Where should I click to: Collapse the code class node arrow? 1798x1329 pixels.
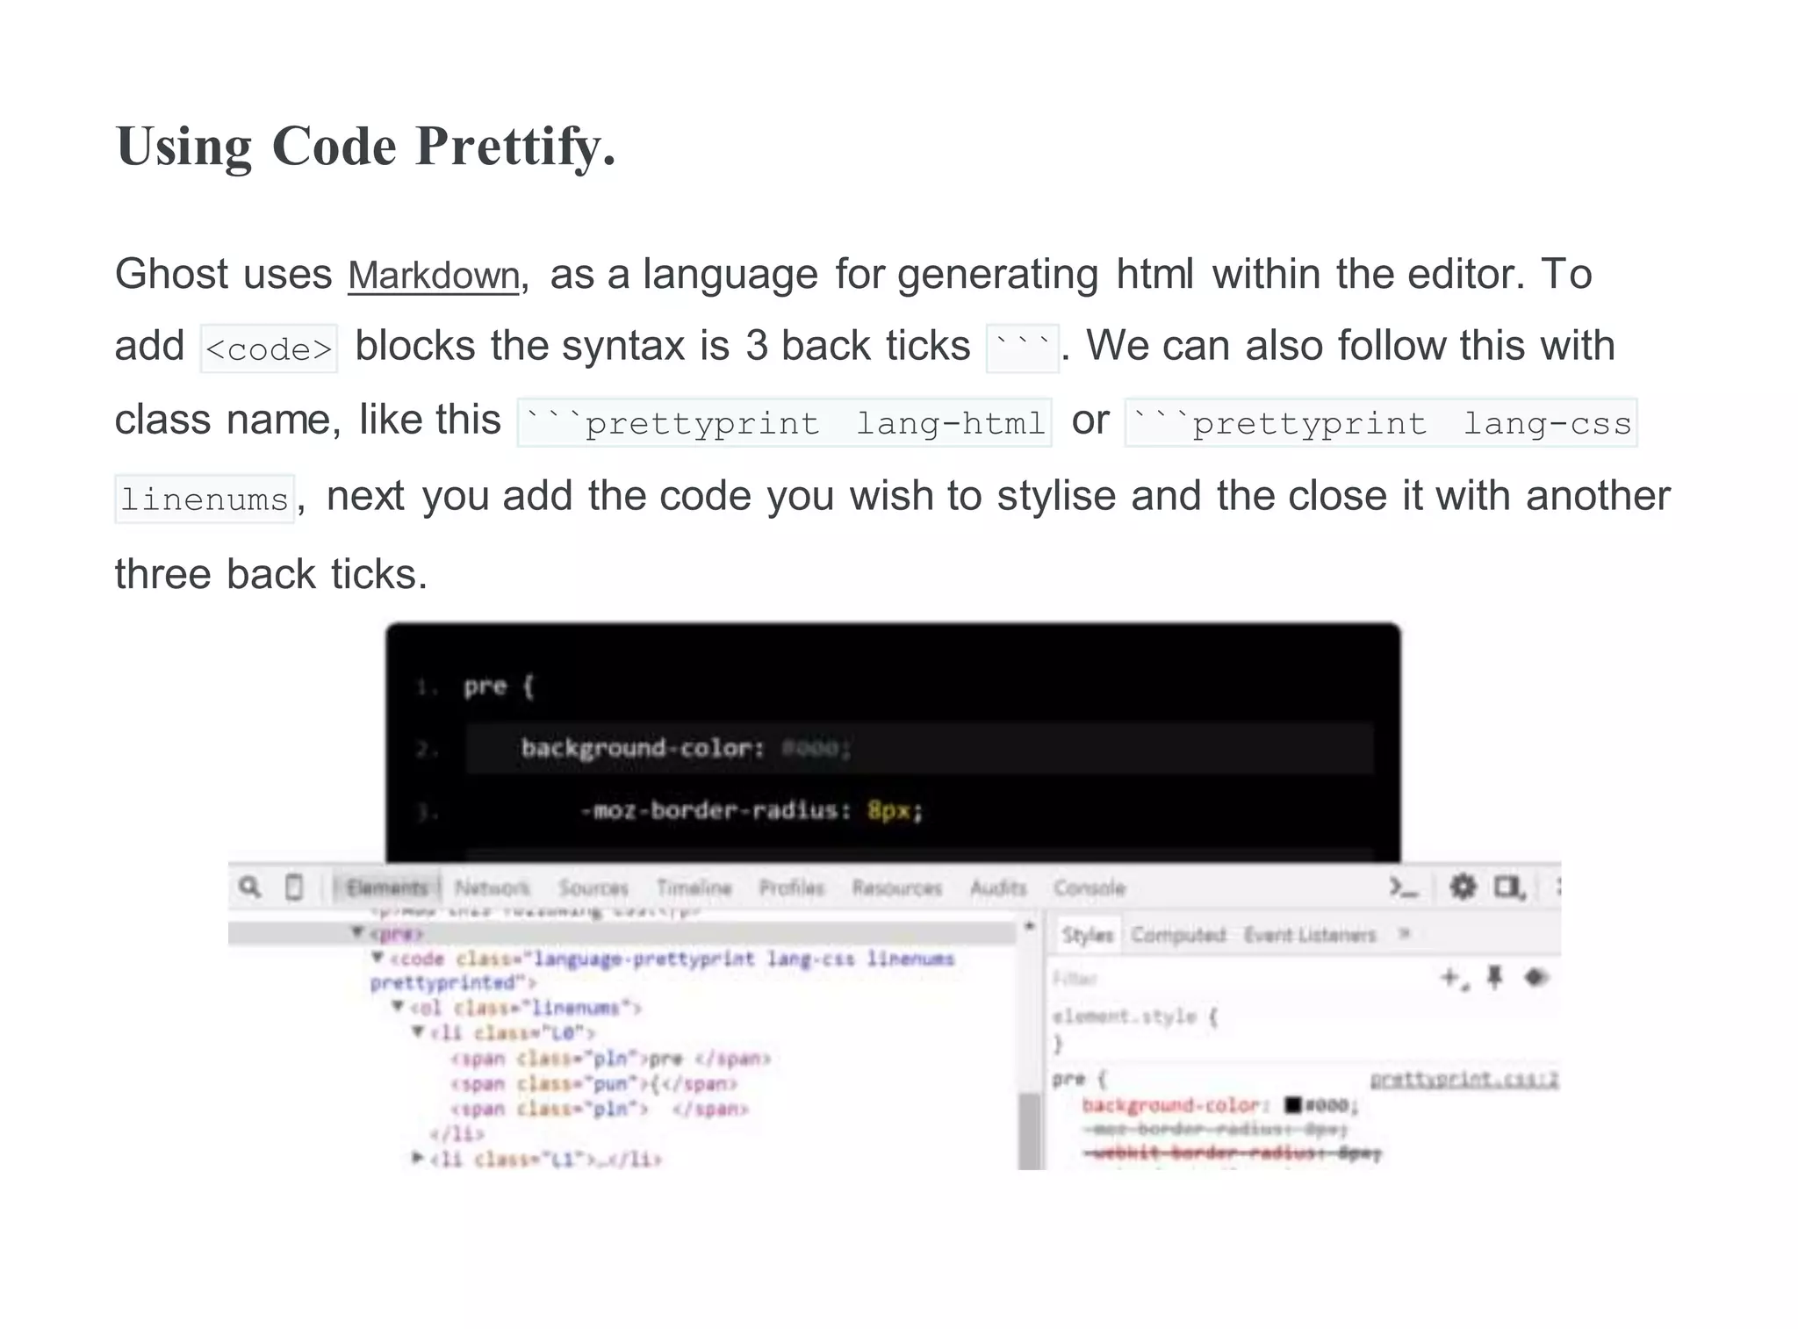tap(378, 957)
